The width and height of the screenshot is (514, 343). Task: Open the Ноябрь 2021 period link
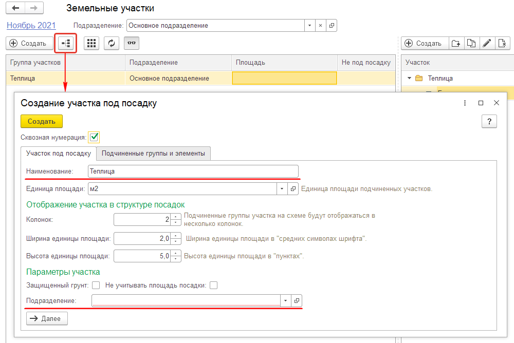click(31, 25)
